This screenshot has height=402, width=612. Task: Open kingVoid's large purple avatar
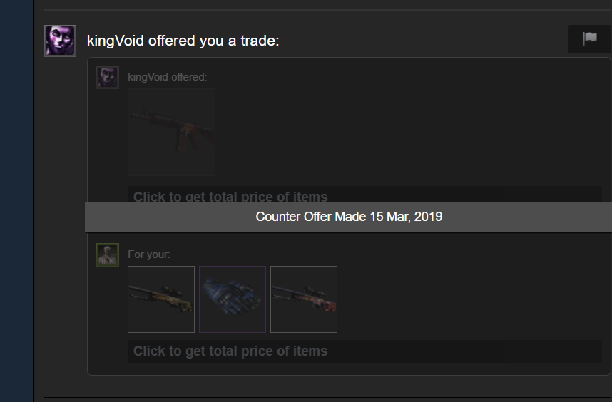[x=60, y=41]
